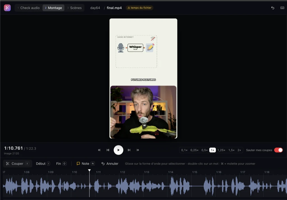Click the video preview frame
This screenshot has width=287, height=200.
tap(143, 78)
